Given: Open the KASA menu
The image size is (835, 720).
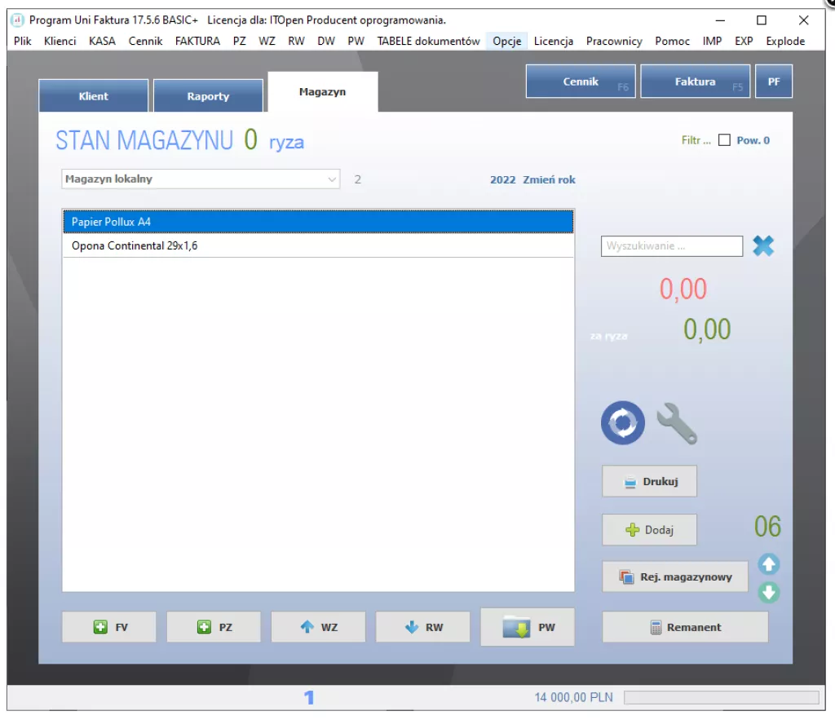Looking at the screenshot, I should (x=102, y=41).
